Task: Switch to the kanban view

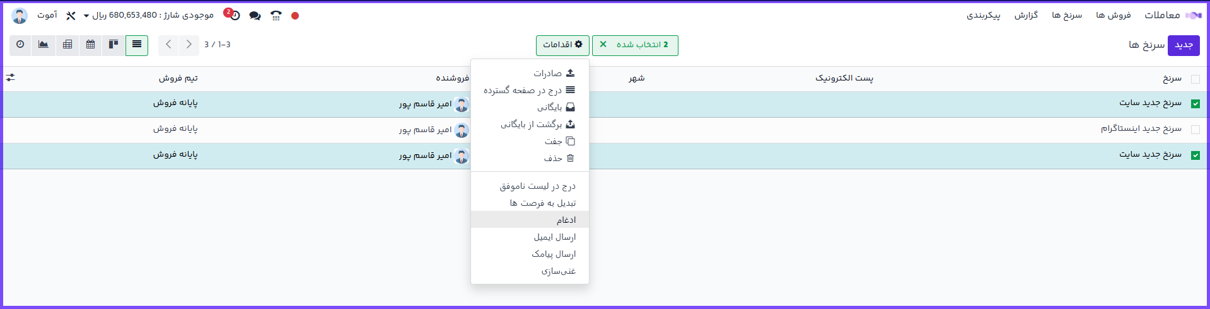Action: [x=113, y=45]
